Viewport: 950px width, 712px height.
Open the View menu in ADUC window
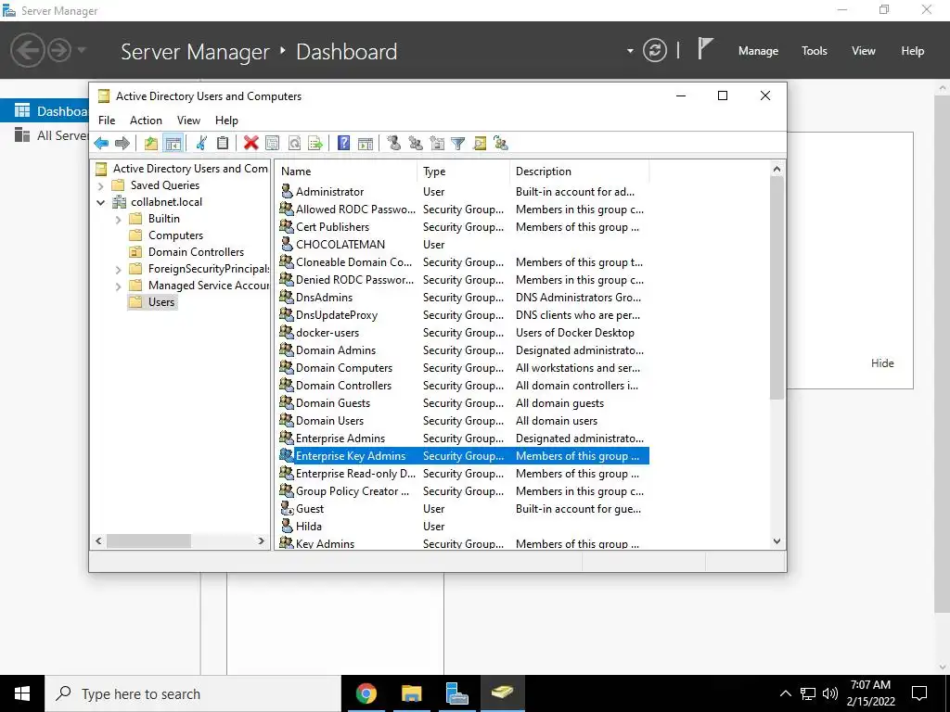pos(188,121)
